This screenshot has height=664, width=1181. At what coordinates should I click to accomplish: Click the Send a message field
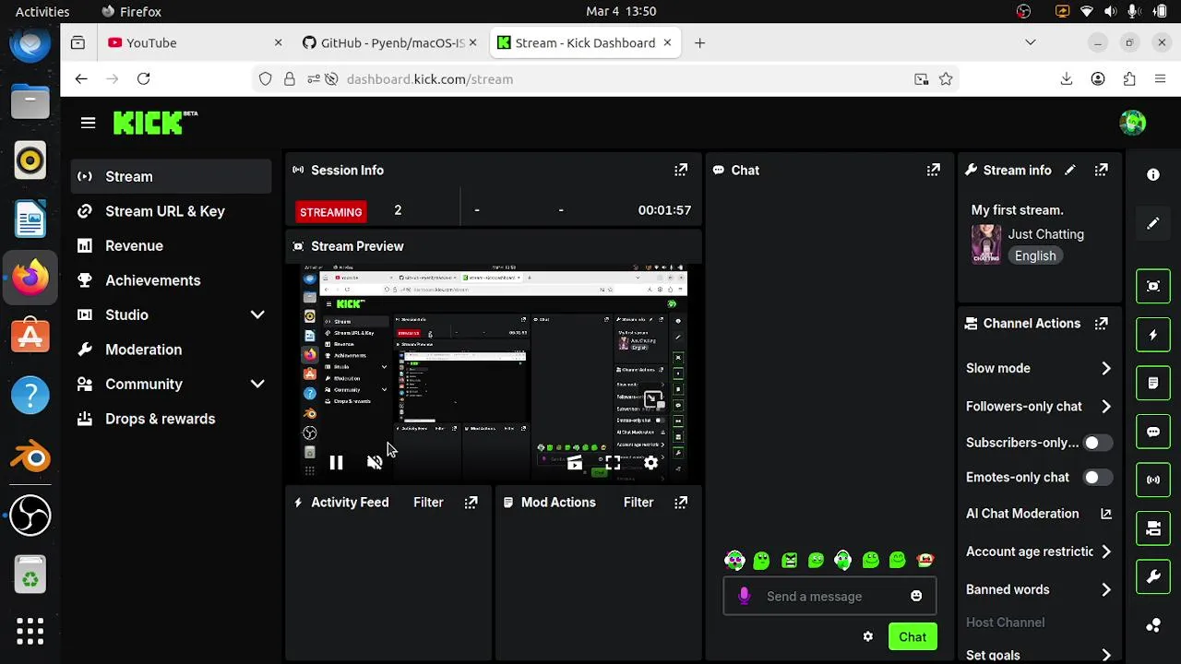click(x=829, y=597)
